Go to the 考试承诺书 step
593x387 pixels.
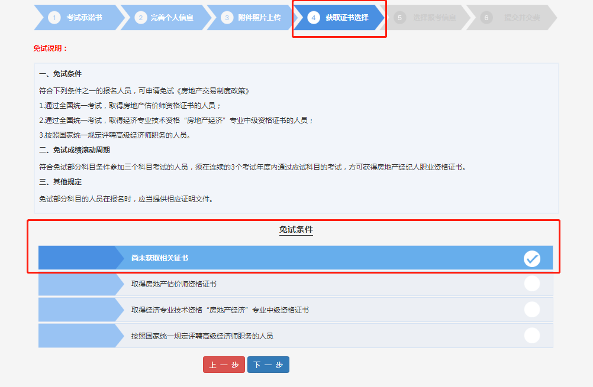[85, 18]
